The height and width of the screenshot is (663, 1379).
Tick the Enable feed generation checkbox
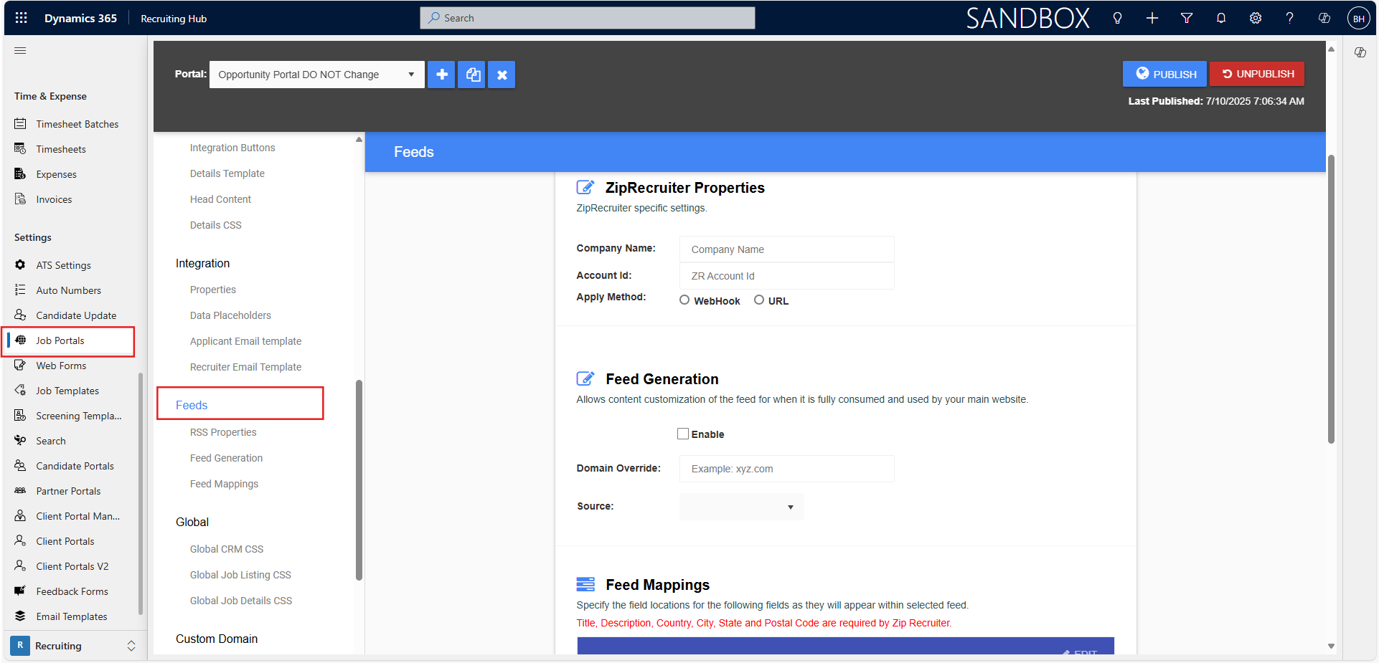tap(683, 434)
